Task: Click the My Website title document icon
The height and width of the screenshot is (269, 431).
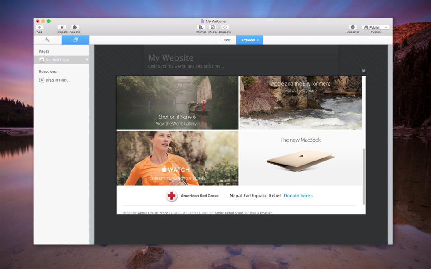Action: point(202,21)
